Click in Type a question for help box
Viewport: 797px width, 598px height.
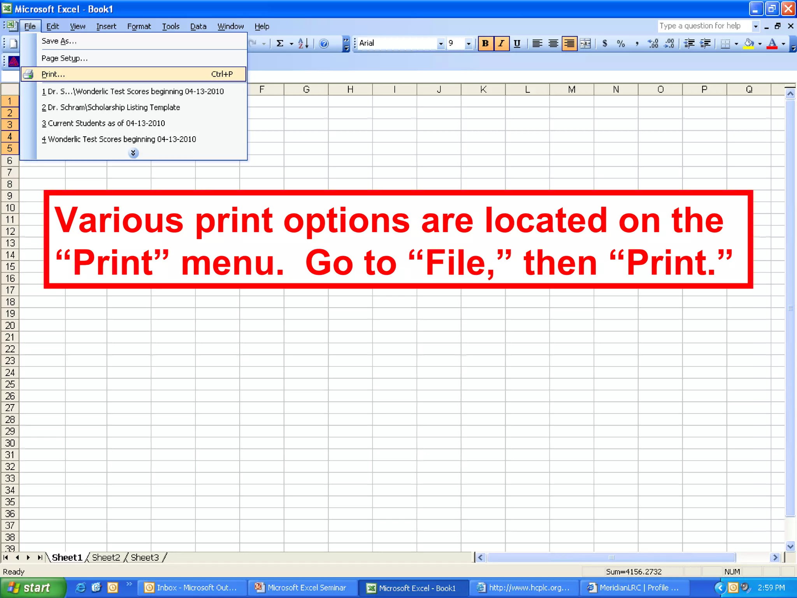click(x=704, y=26)
